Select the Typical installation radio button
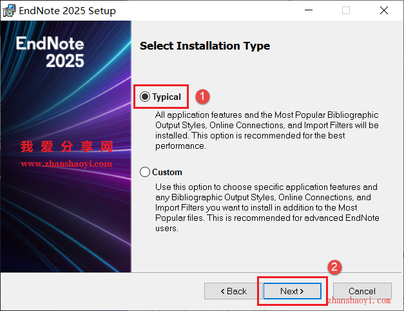This screenshot has width=404, height=311. pos(145,97)
